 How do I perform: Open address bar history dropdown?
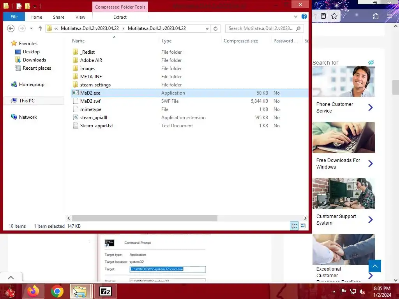pyautogui.click(x=207, y=28)
